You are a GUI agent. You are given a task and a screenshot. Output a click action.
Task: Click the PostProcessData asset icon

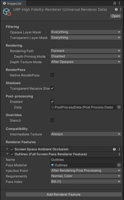pos(53,107)
